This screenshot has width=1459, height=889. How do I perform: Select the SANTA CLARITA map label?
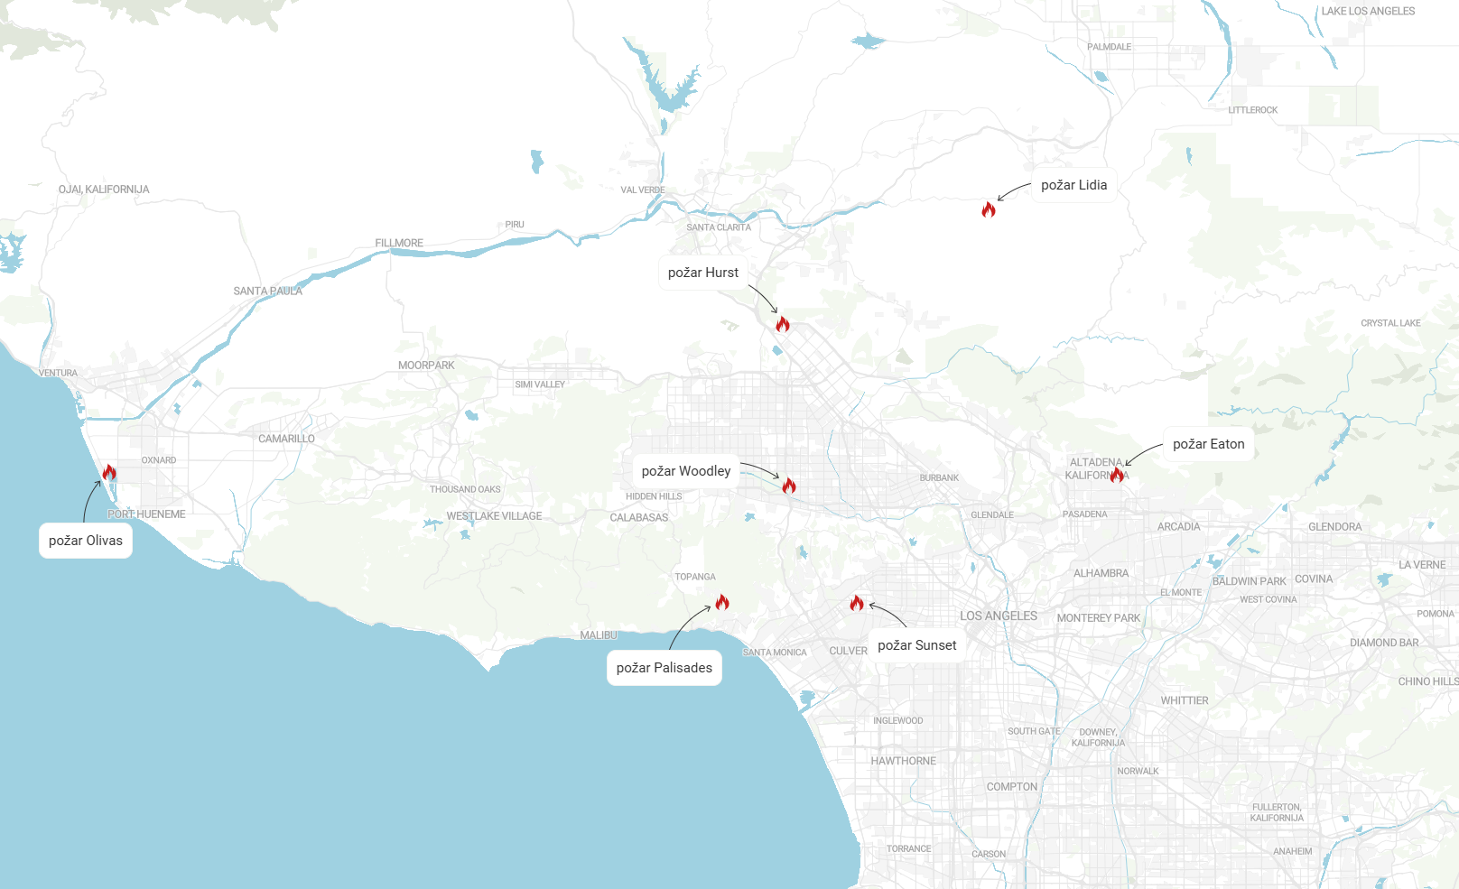pyautogui.click(x=719, y=227)
